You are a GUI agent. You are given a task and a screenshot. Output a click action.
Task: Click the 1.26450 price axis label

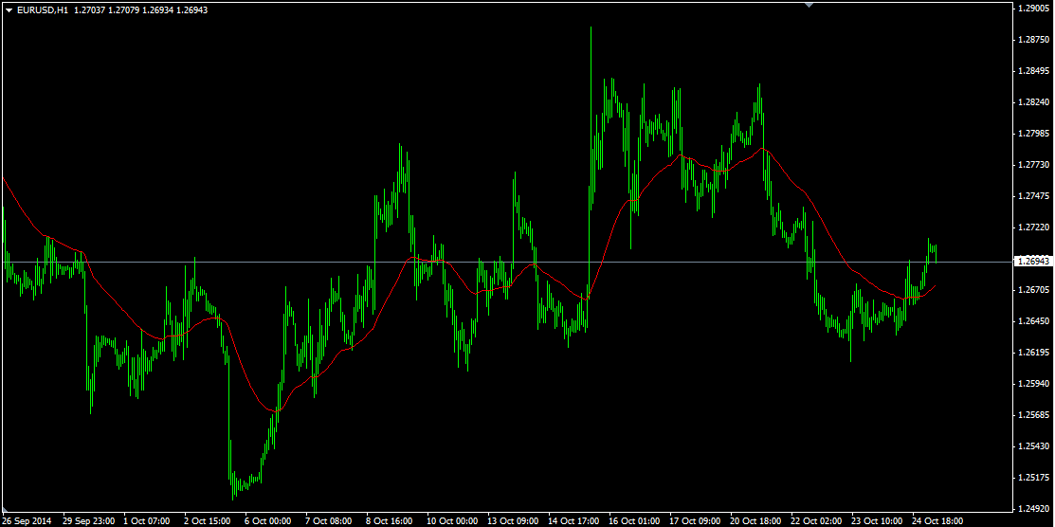1032,321
